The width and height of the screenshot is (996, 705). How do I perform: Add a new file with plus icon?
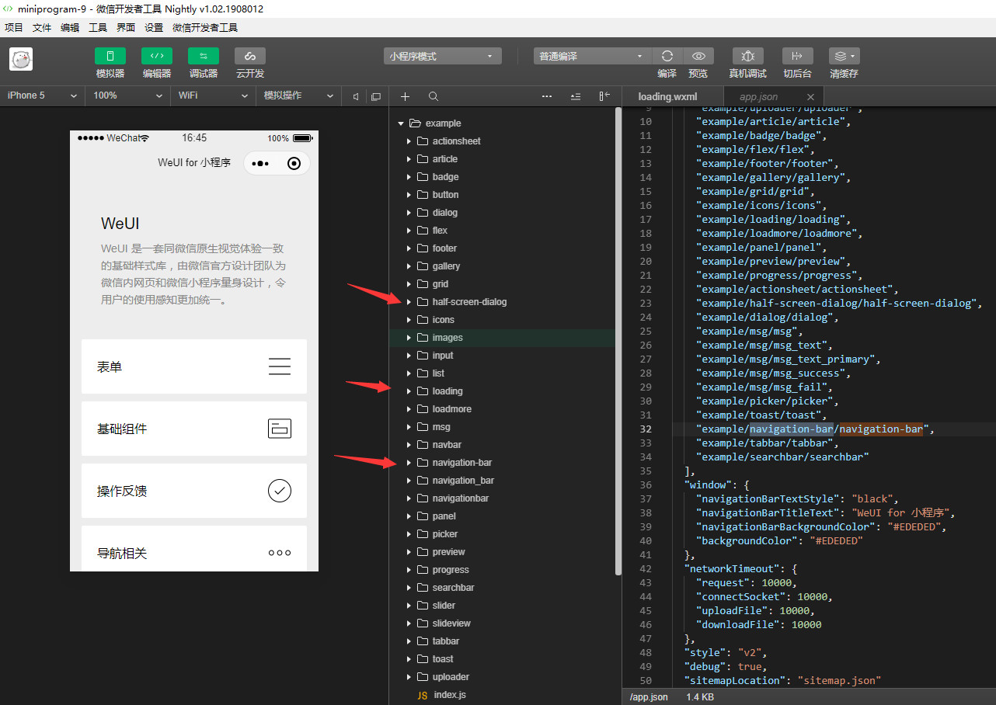[405, 96]
